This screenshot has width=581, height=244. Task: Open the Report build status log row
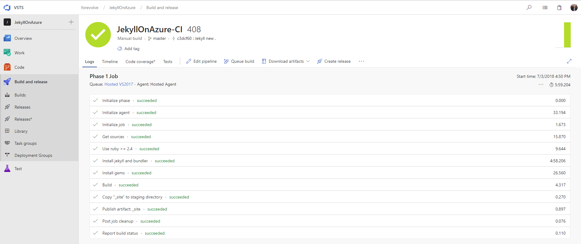point(330,233)
